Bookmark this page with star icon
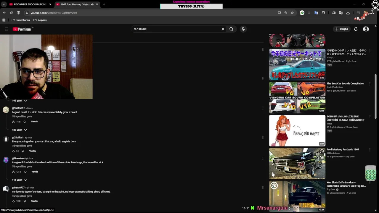 292,13
